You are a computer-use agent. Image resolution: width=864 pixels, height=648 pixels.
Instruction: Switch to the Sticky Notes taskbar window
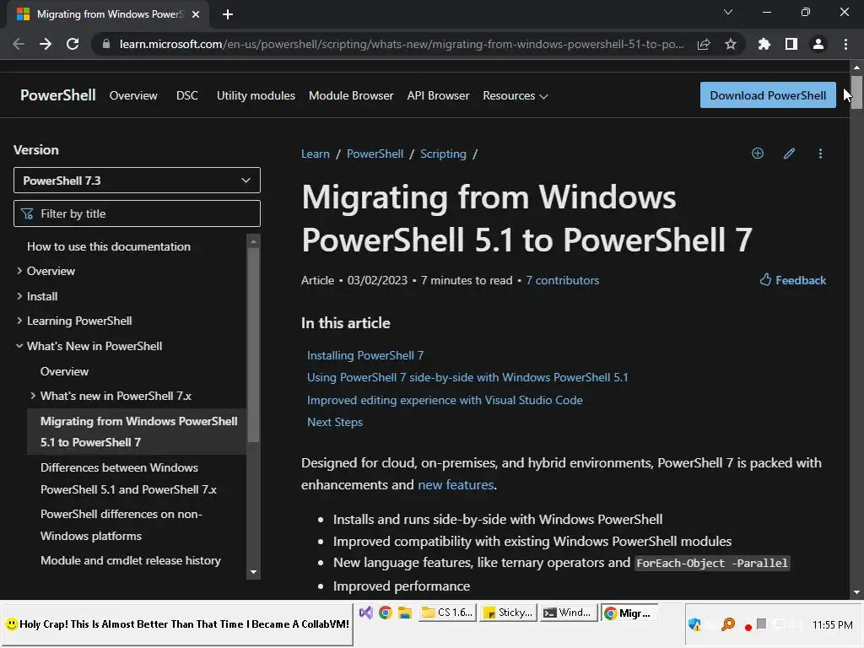pos(508,613)
